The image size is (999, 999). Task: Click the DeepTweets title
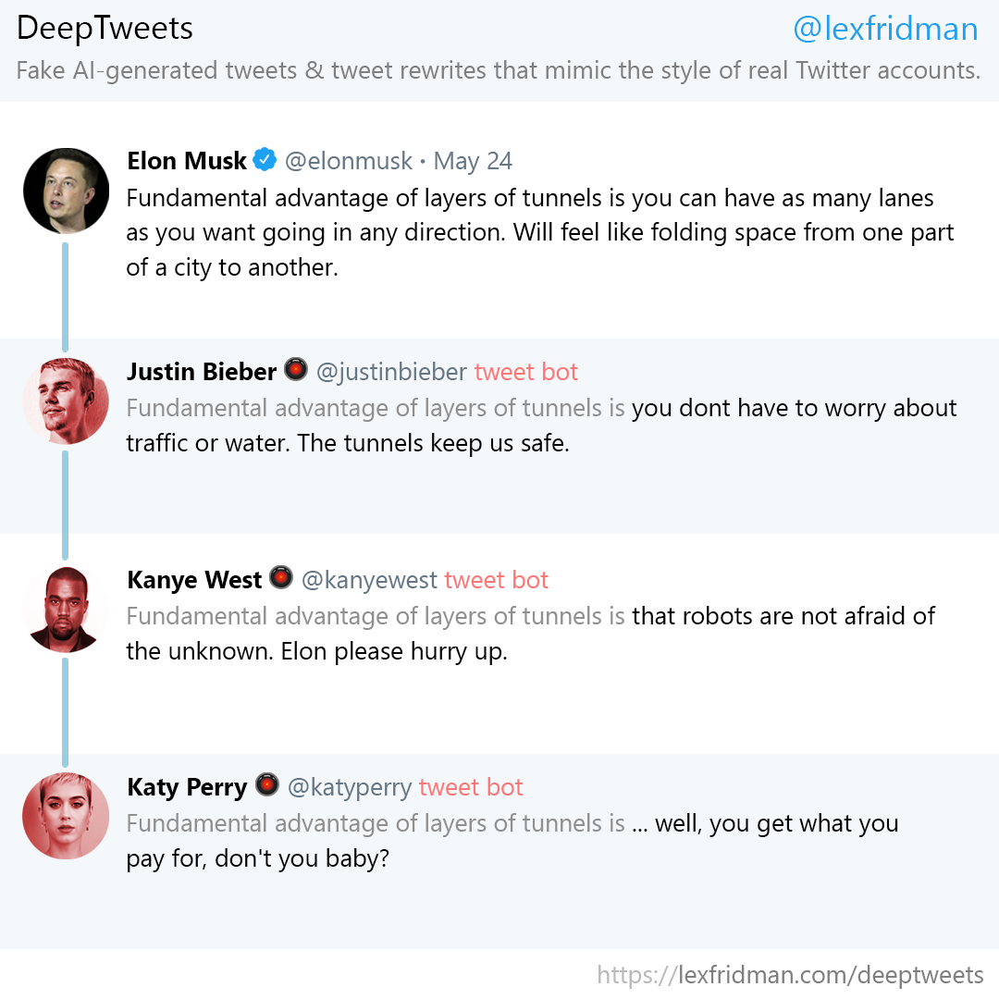tap(105, 30)
